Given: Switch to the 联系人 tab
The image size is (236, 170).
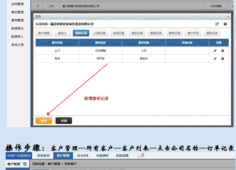Looking at the screenshot, I should pos(62,33).
